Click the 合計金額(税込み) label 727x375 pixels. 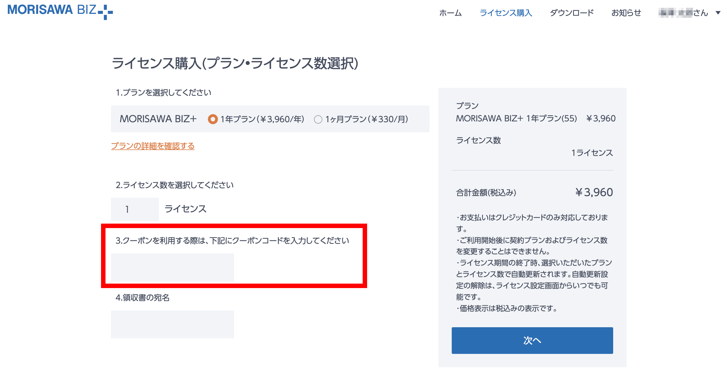click(486, 193)
